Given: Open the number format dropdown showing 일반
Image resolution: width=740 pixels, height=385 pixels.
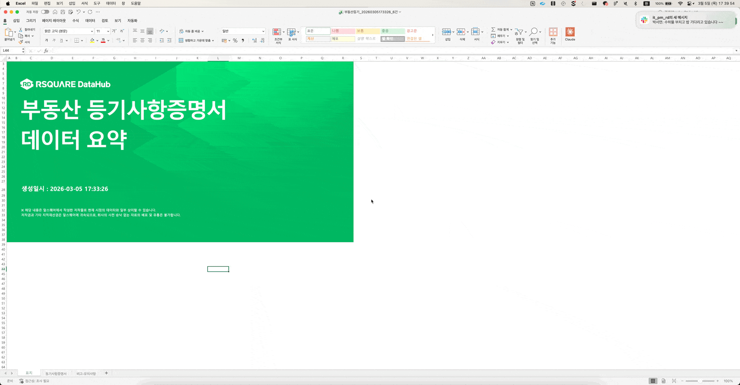Looking at the screenshot, I should coord(263,31).
